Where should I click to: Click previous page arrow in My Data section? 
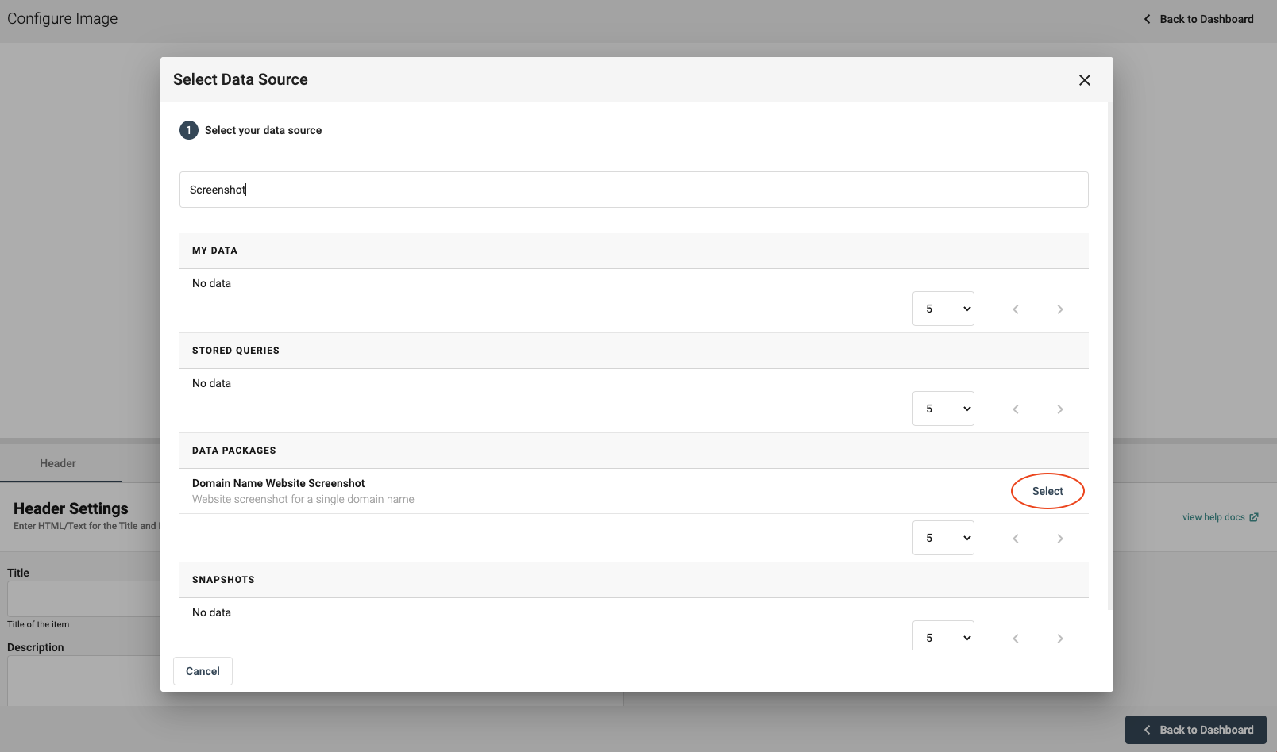(x=1015, y=309)
